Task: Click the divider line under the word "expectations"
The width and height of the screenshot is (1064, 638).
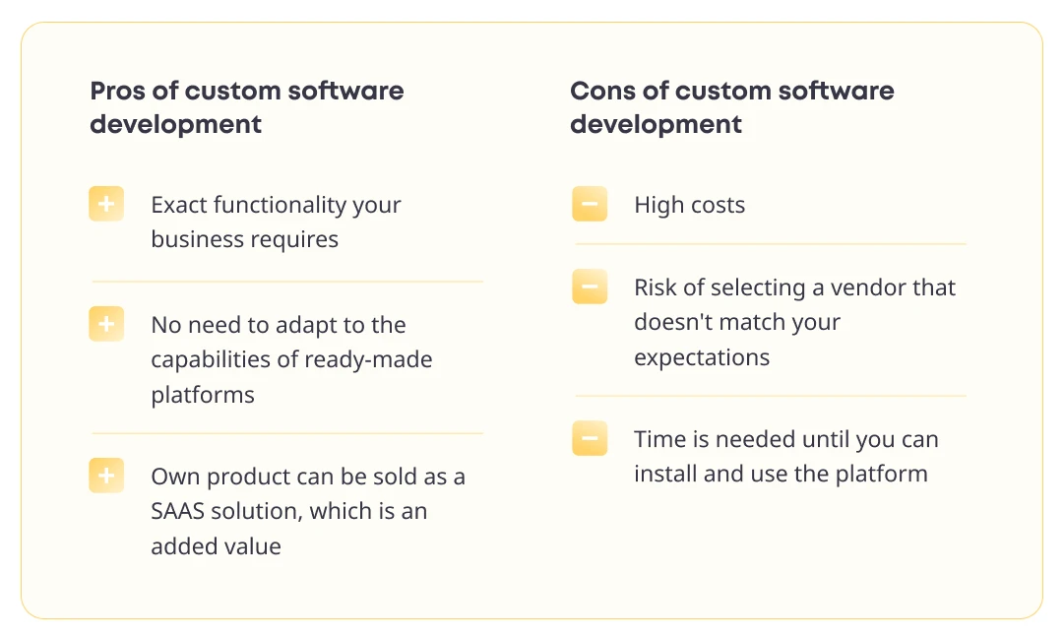Action: point(771,396)
